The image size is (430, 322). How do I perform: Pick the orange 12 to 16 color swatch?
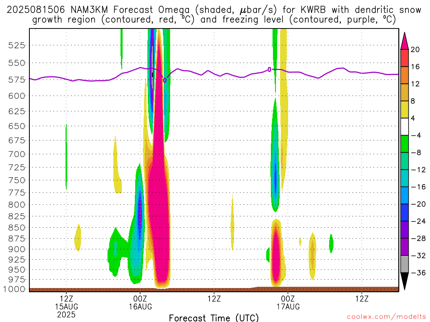click(x=404, y=75)
